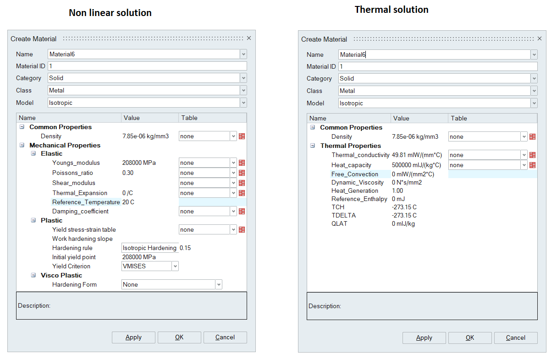Expand the Hardening Form dropdown

pos(218,284)
